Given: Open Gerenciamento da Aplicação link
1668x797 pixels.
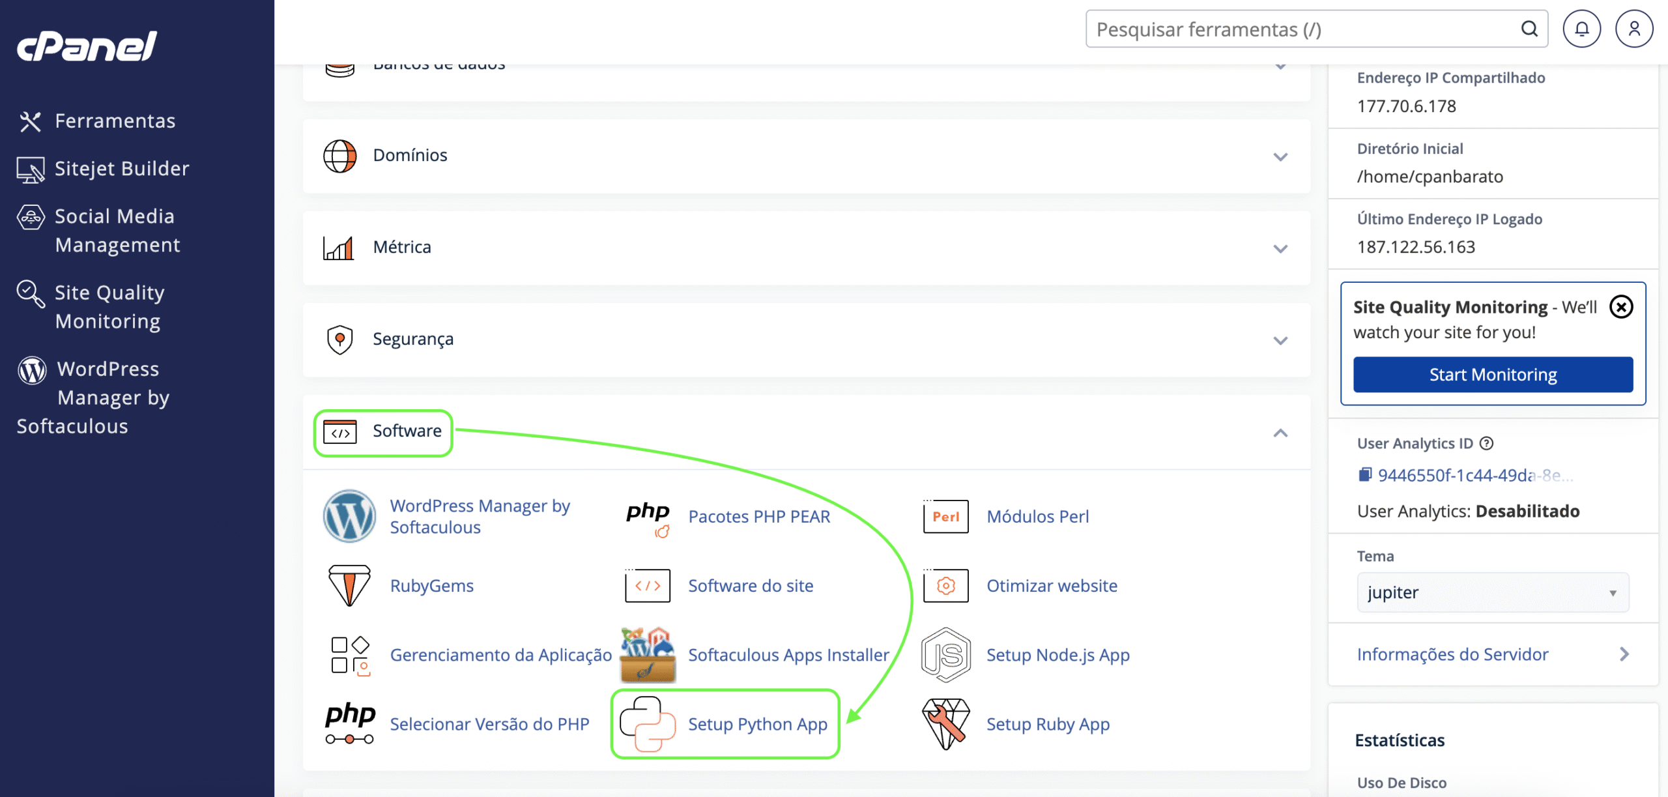Looking at the screenshot, I should click(x=501, y=655).
